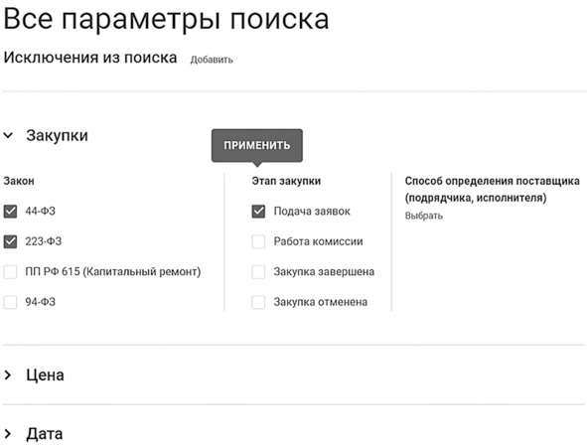Tick the Работа комиссии checkbox
This screenshot has height=446, width=587.
[x=258, y=241]
